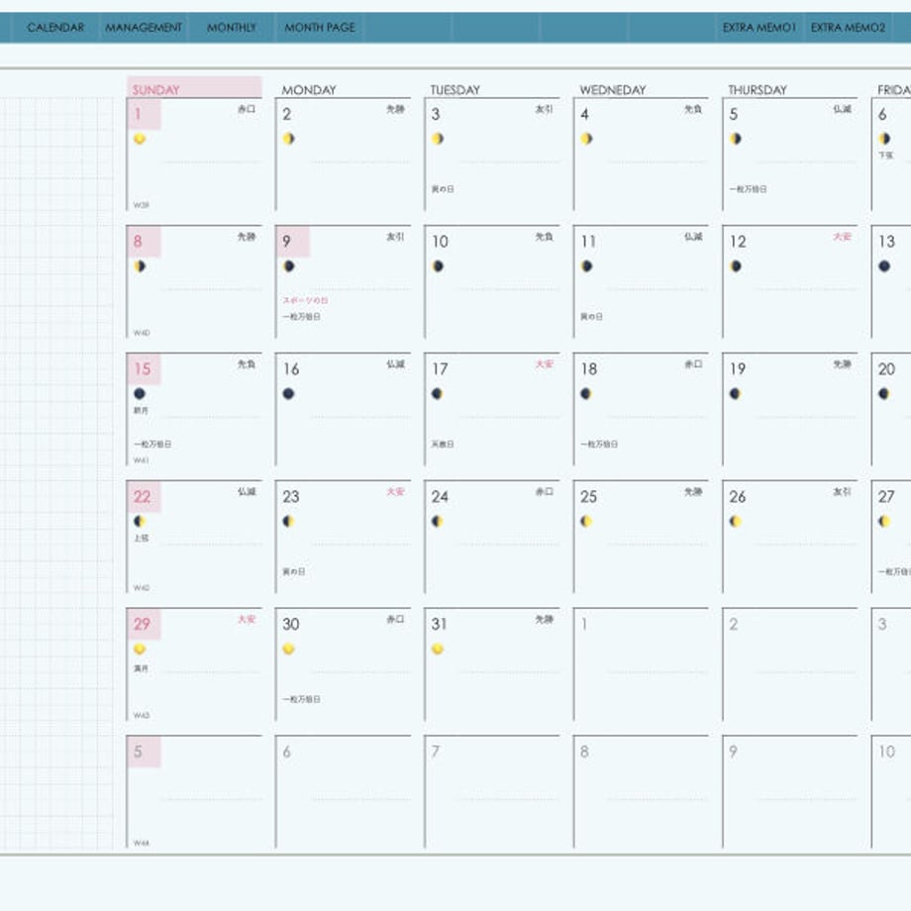Click the 天赦日 note on the 17th
This screenshot has height=911, width=911.
pos(443,445)
